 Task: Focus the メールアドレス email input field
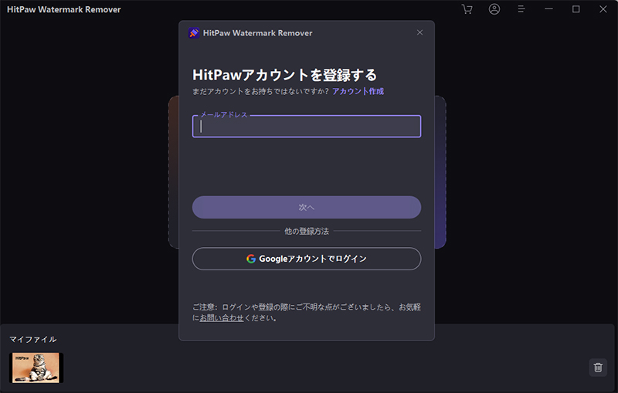click(x=306, y=127)
